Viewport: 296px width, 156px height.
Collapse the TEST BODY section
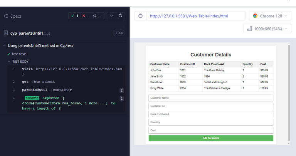tap(9, 62)
